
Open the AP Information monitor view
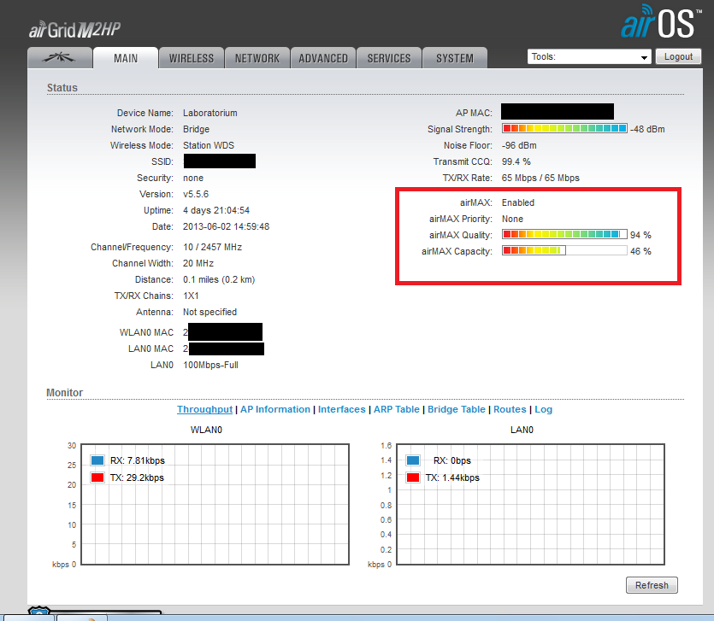(275, 409)
